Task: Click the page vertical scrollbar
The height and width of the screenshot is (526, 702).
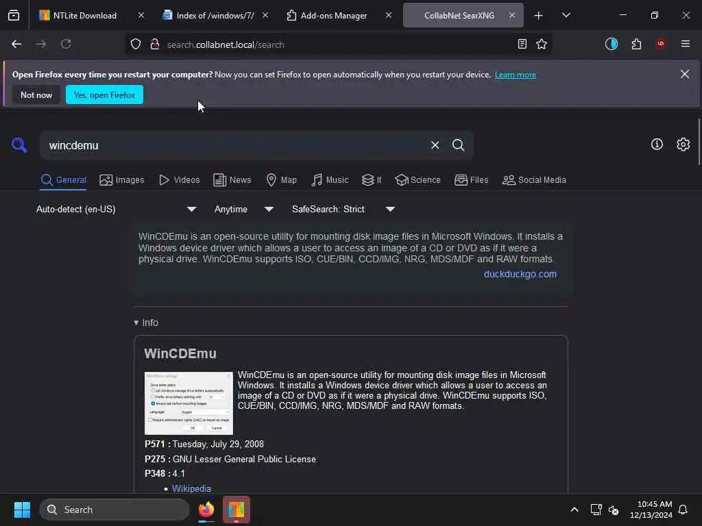Action: [699, 142]
